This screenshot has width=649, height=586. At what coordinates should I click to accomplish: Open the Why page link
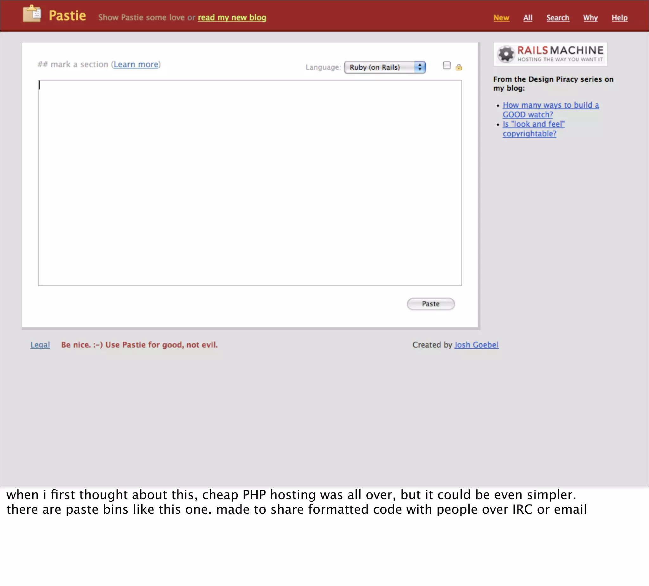point(590,18)
